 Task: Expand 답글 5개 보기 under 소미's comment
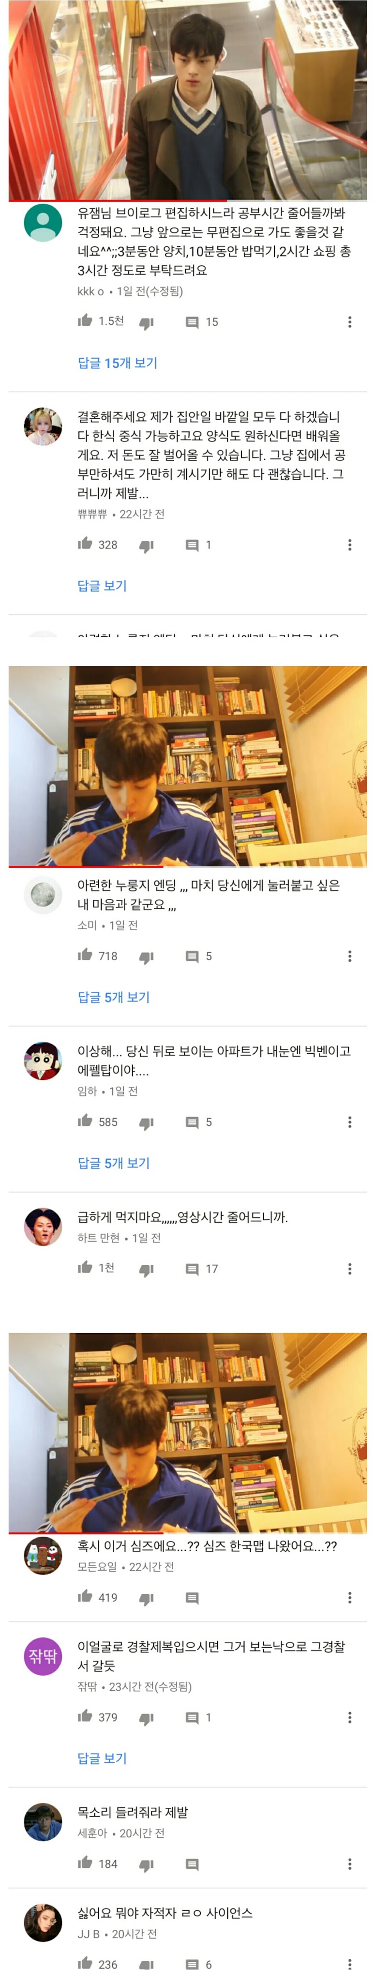pos(113,997)
